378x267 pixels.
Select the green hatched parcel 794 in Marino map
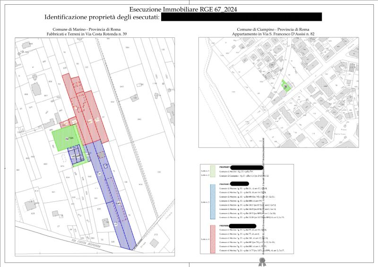(65, 134)
